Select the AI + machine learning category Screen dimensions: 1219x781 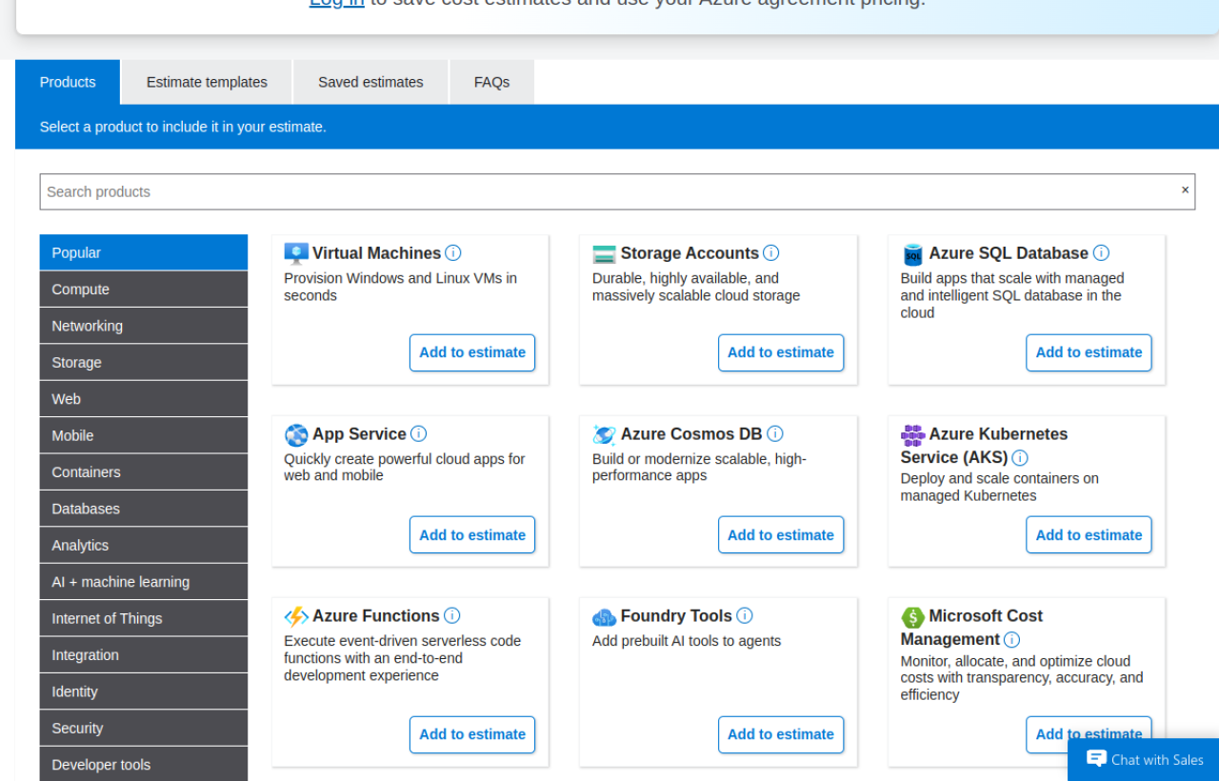point(144,582)
